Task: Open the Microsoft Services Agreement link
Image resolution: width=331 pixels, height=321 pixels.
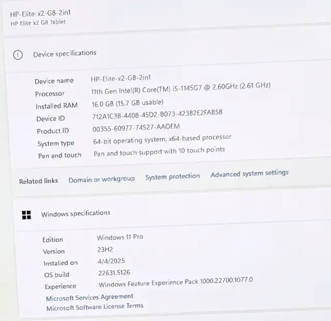Action: click(x=89, y=297)
